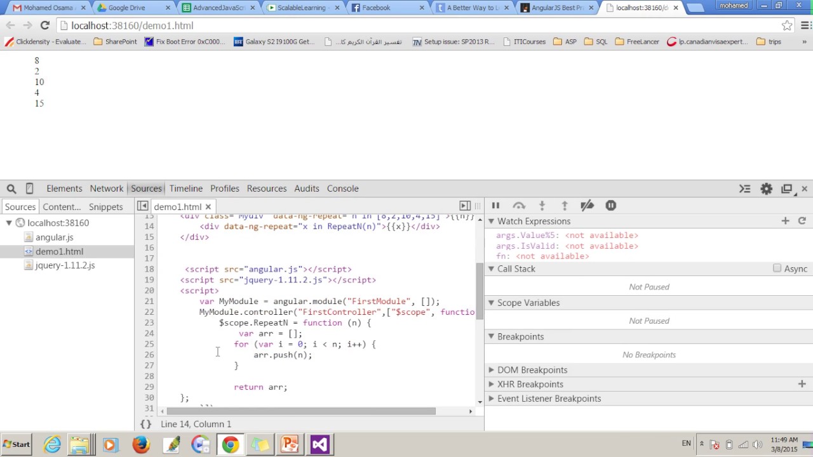Image resolution: width=813 pixels, height=457 pixels.
Task: Reload the page in Chrome
Action: tap(44, 25)
